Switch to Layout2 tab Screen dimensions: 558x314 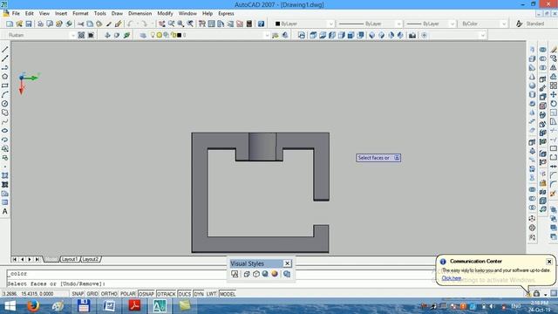pos(91,259)
